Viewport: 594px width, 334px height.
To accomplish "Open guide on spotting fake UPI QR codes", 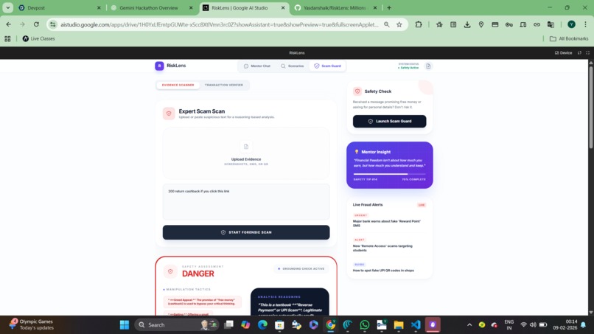I will [x=383, y=271].
